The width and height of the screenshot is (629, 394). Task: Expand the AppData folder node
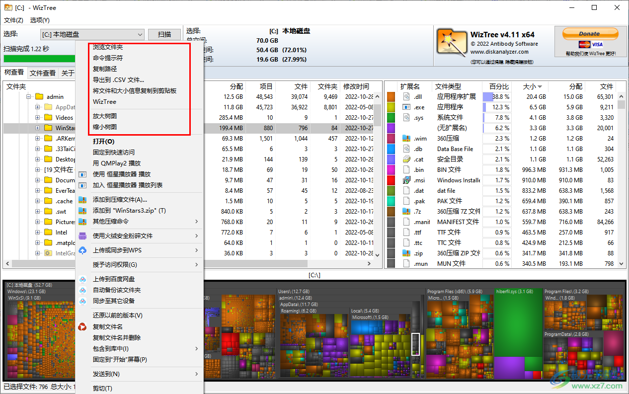[38, 107]
